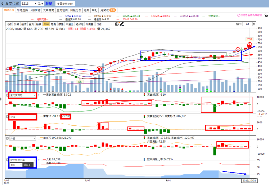The image size is (269, 185).
Task: Select the pen drawing tool icon
Action: pos(122,24)
